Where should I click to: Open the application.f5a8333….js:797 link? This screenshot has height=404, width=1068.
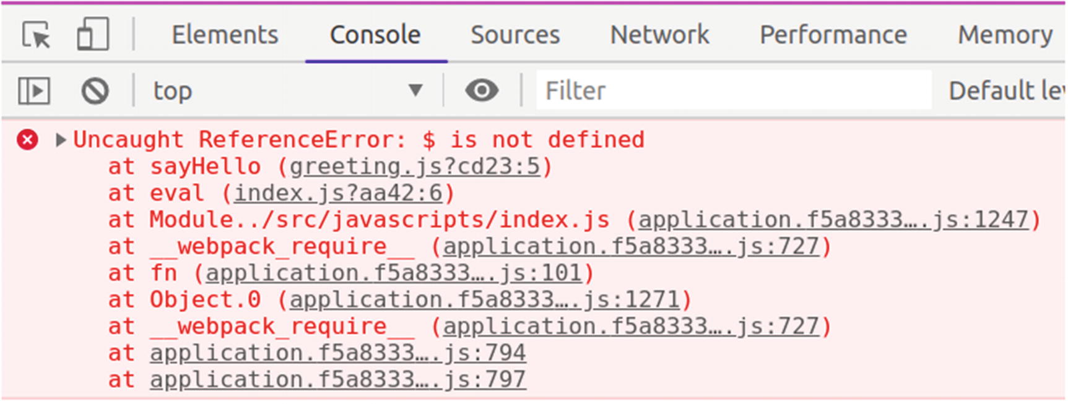pyautogui.click(x=338, y=379)
